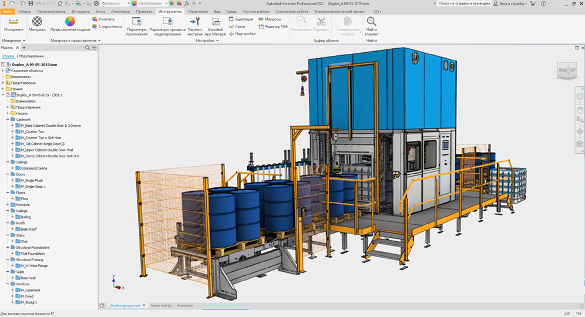This screenshot has height=317, width=585.
Task: Expand the M_Counter Top tree node
Action: pyautogui.click(x=12, y=131)
